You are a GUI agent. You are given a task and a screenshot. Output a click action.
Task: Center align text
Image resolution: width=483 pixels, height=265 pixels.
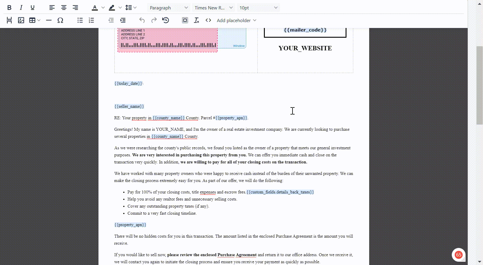click(x=64, y=8)
